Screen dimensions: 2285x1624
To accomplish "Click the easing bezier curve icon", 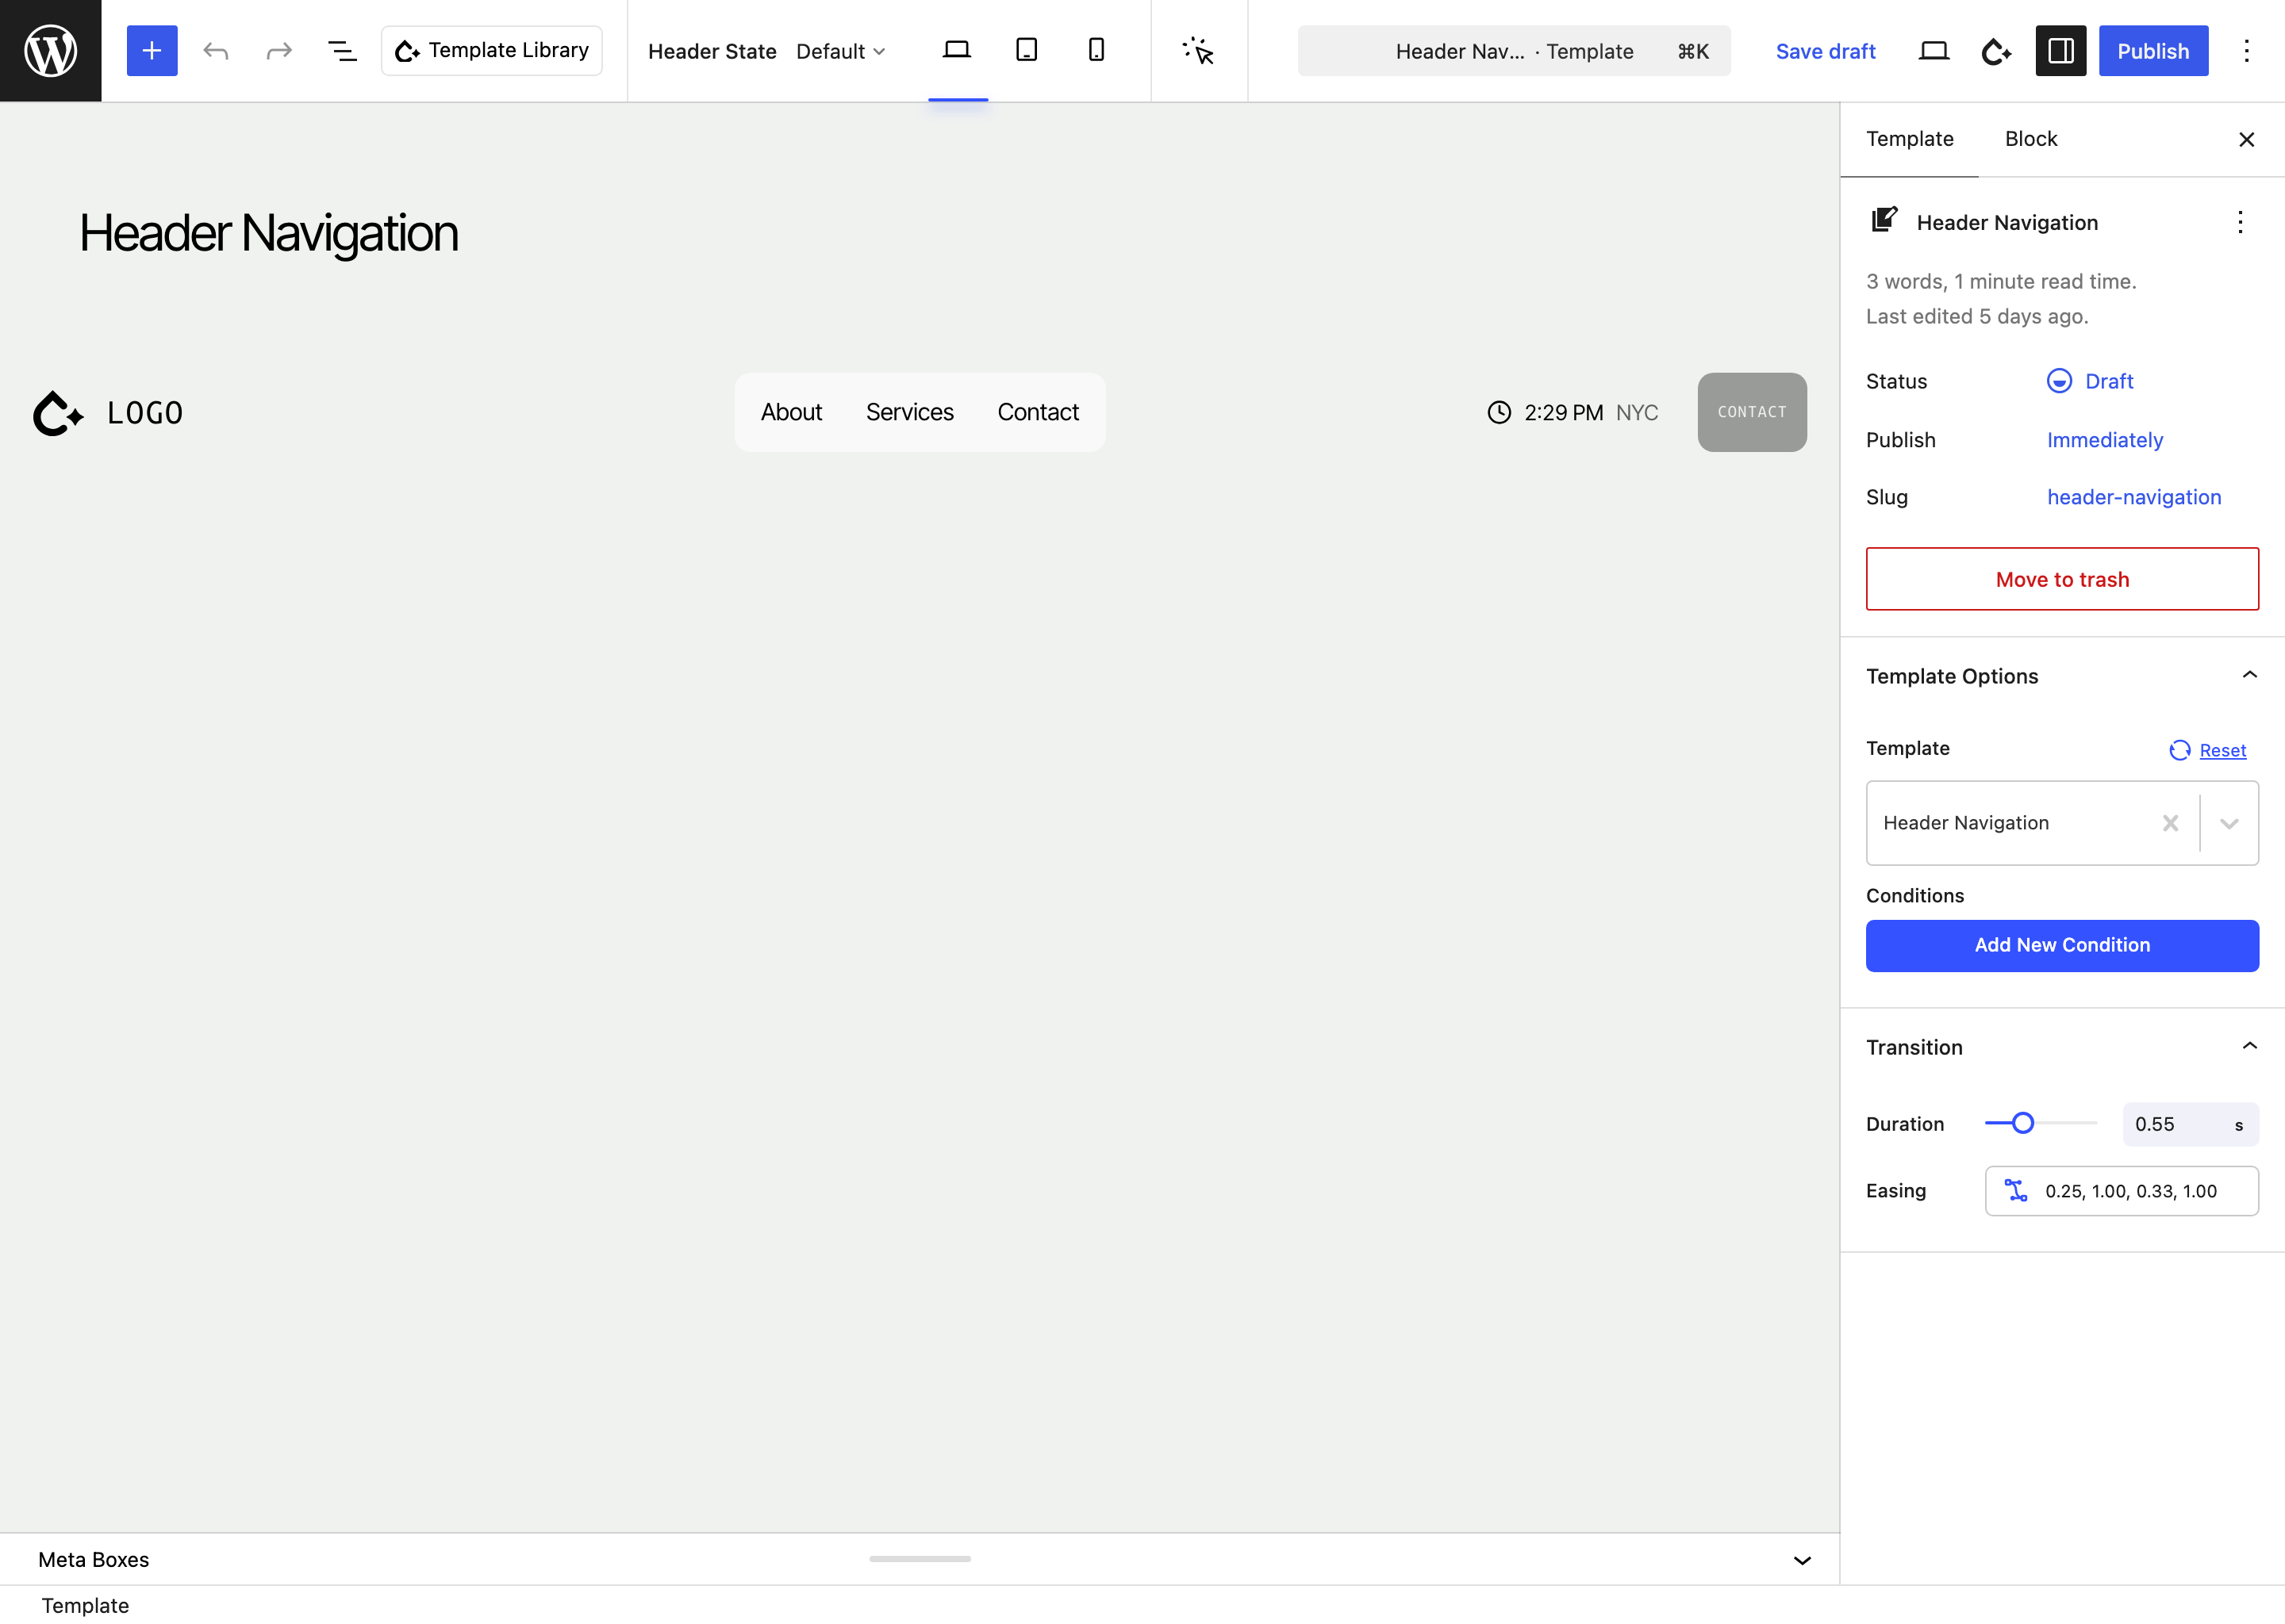I will coord(2016,1191).
